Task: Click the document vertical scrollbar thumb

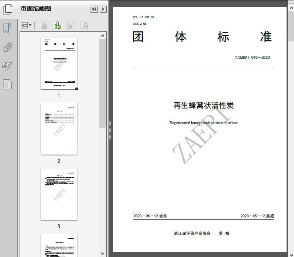Action: point(291,27)
